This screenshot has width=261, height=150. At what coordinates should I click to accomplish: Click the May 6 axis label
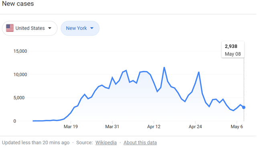coord(237,127)
